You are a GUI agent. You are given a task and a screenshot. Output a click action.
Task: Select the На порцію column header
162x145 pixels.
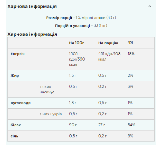(x=108, y=43)
